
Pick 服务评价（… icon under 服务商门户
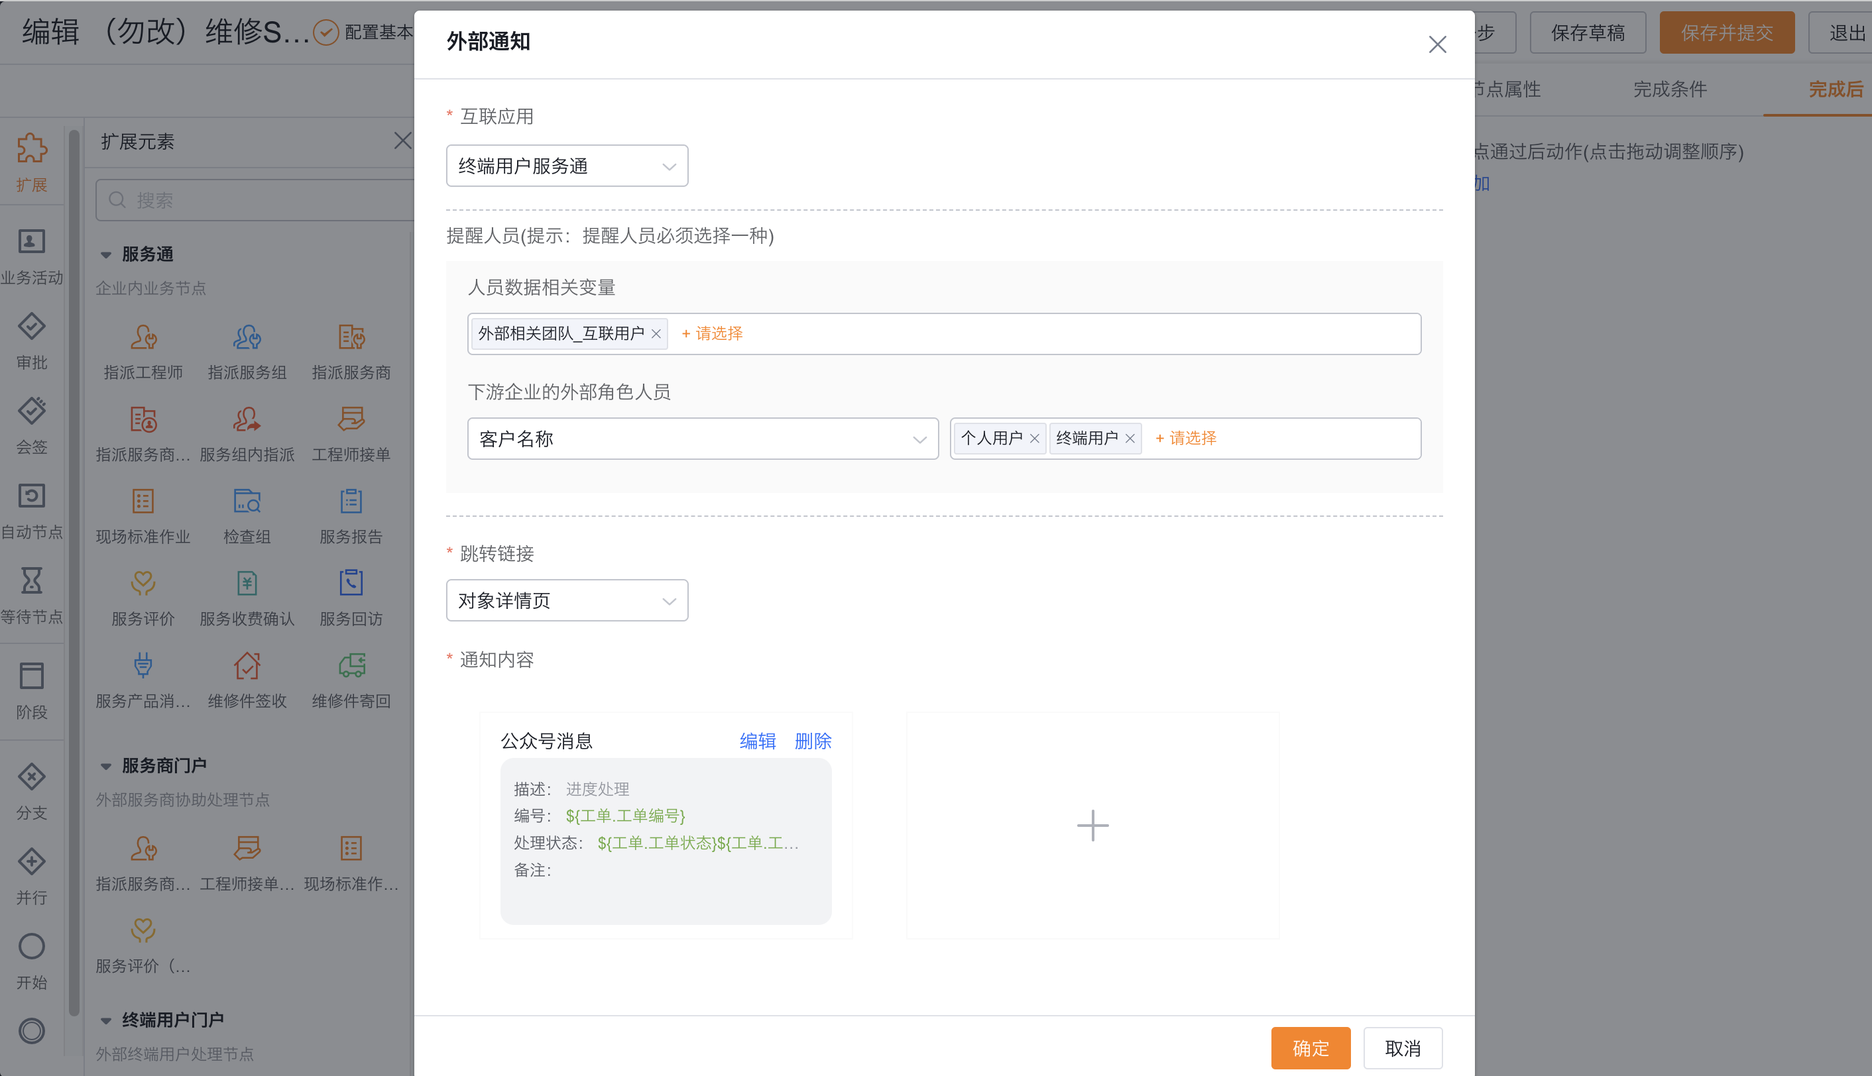pyautogui.click(x=143, y=930)
